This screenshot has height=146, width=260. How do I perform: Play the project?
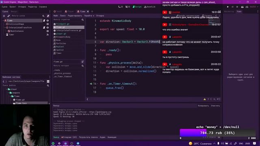[x=227, y=7]
